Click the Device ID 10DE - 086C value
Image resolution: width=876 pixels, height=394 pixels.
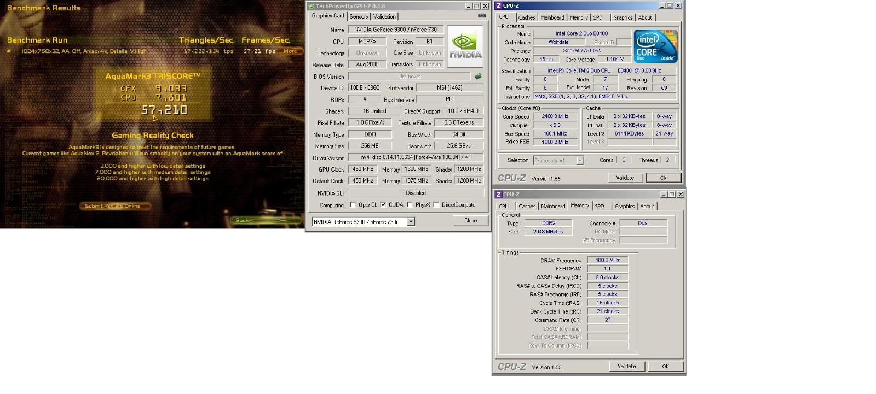tap(365, 87)
